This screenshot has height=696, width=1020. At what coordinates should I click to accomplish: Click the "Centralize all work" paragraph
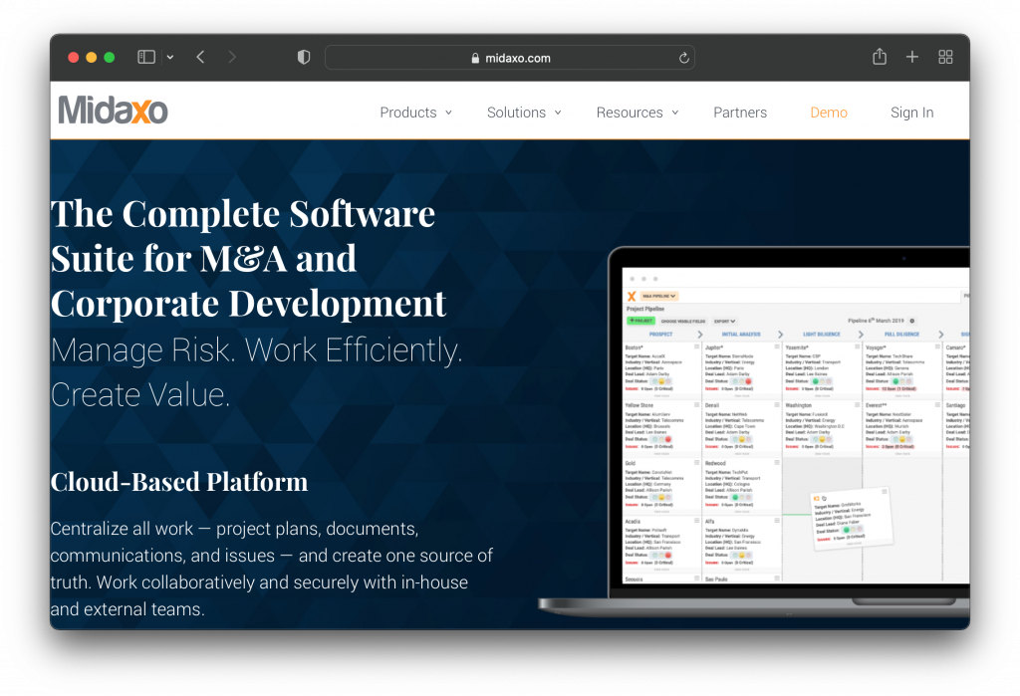(x=271, y=569)
